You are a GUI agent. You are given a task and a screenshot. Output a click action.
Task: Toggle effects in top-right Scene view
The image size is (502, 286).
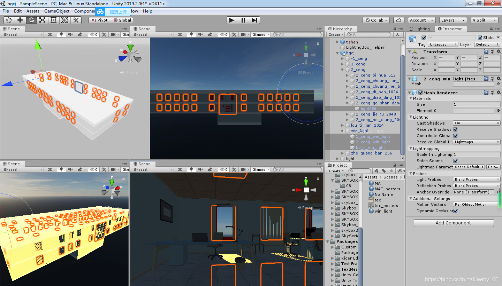click(x=210, y=34)
